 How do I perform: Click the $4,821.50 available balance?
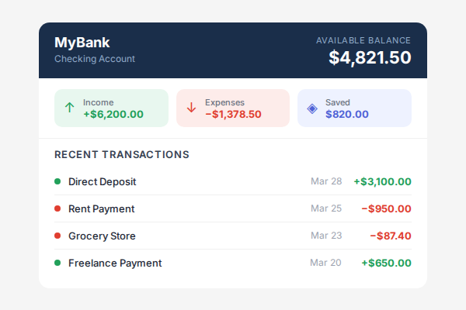coord(370,57)
